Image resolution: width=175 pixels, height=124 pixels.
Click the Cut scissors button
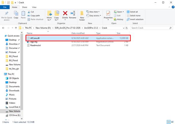click(32, 12)
